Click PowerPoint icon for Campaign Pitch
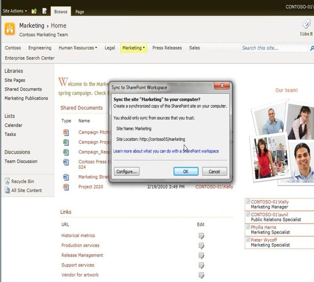The height and width of the screenshot is (282, 314). pos(66,132)
